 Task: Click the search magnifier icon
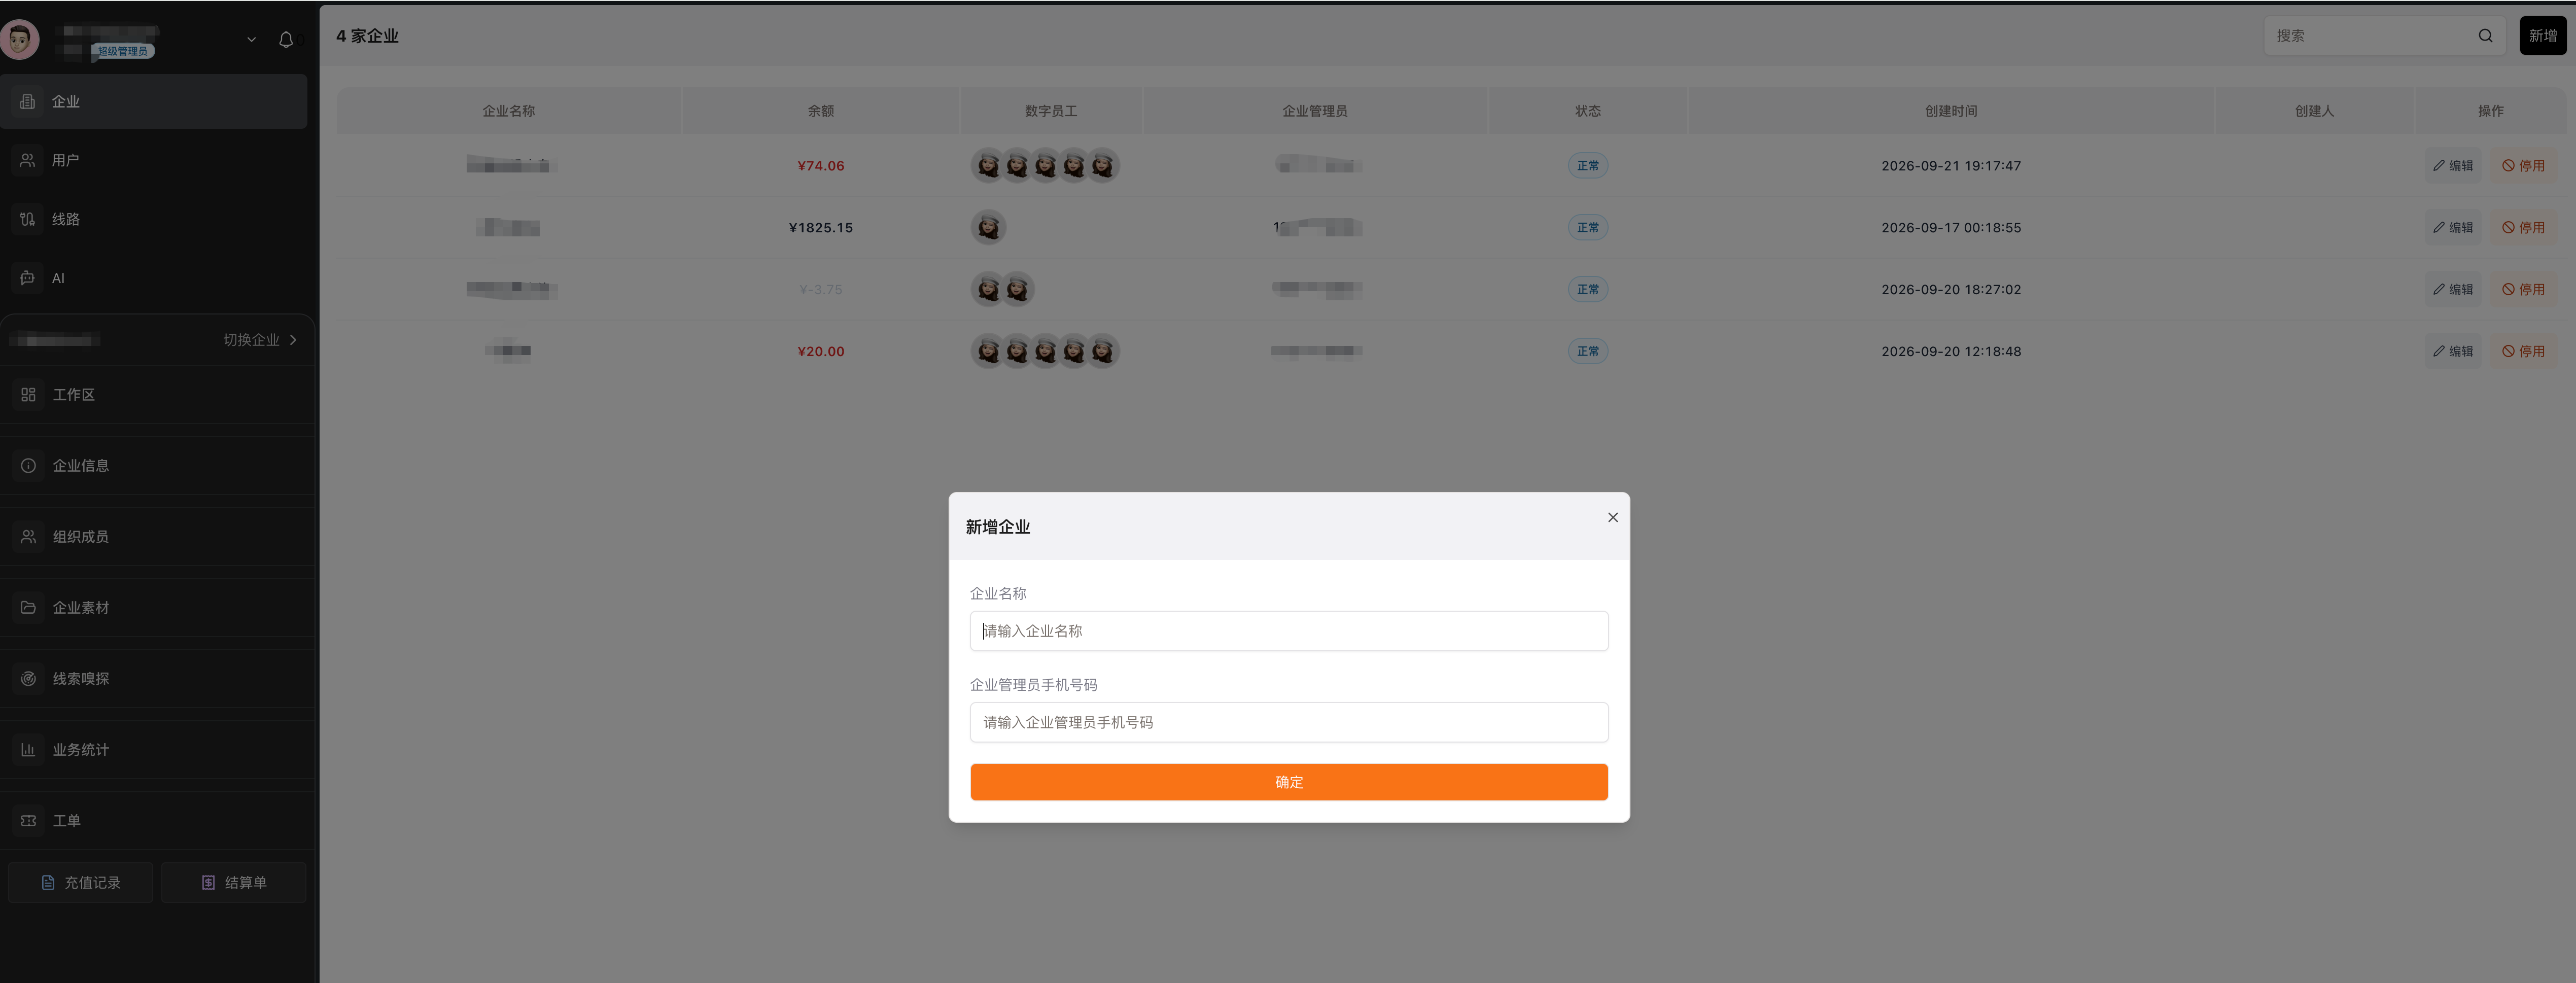click(2485, 36)
